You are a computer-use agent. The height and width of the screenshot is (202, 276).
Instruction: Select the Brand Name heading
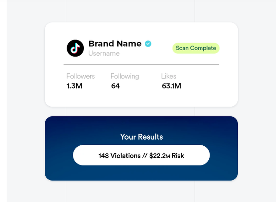point(115,44)
